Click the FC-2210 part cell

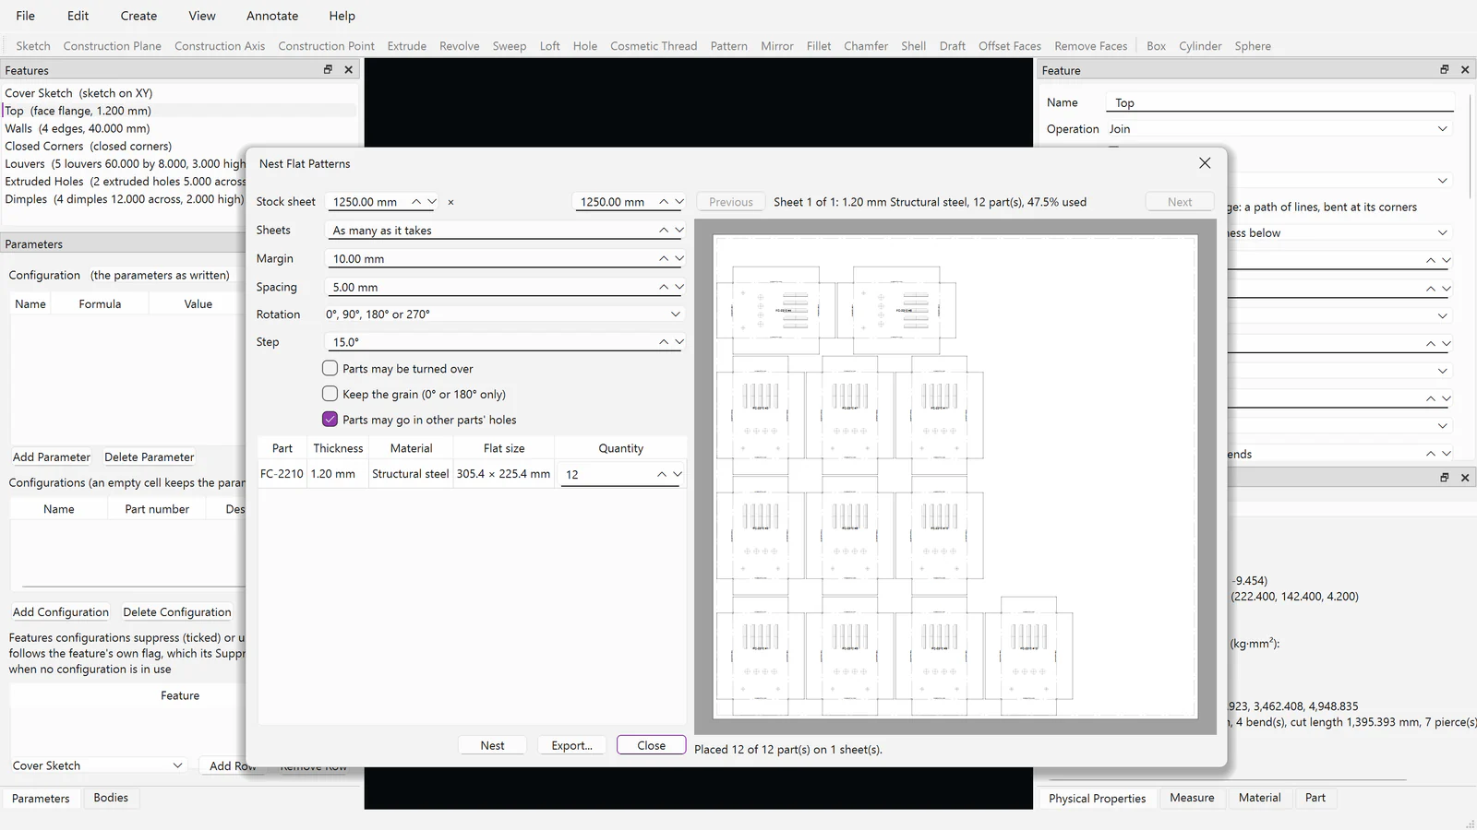pos(282,474)
